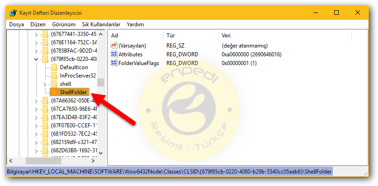Open the Dosya menu
Image resolution: width=378 pixels, height=186 pixels.
pyautogui.click(x=17, y=24)
